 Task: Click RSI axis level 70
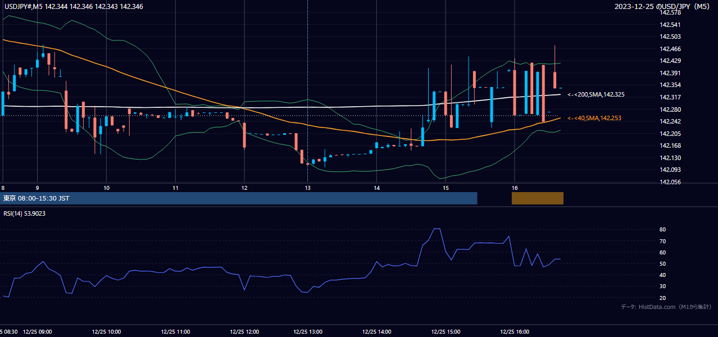coord(663,241)
